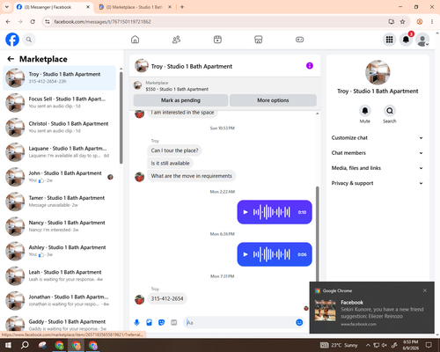Open the Laquane conversation
The width and height of the screenshot is (440, 352).
(59, 152)
